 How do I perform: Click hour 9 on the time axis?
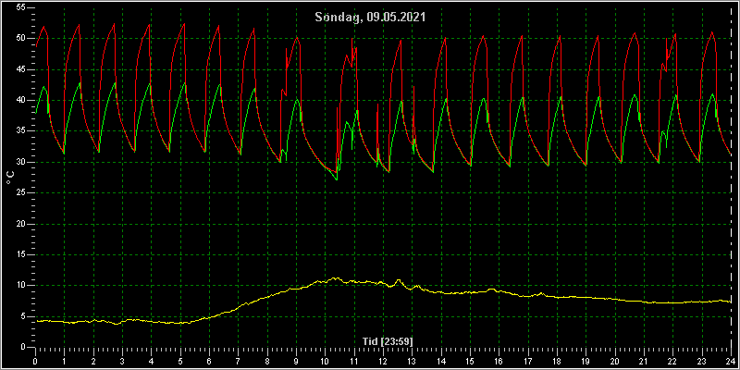296,361
